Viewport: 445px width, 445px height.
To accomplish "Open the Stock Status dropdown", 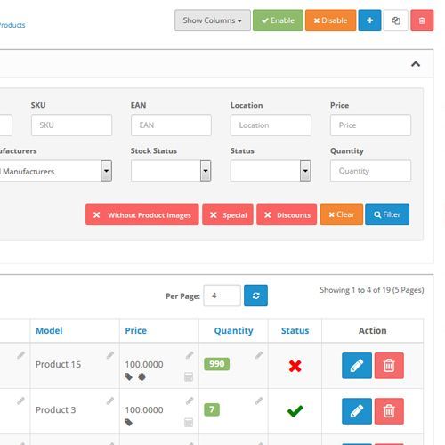I will [171, 171].
